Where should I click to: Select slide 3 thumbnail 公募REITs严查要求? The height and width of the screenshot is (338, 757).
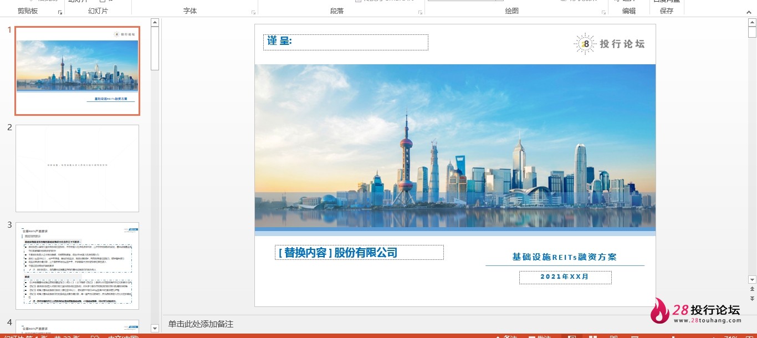pyautogui.click(x=77, y=266)
